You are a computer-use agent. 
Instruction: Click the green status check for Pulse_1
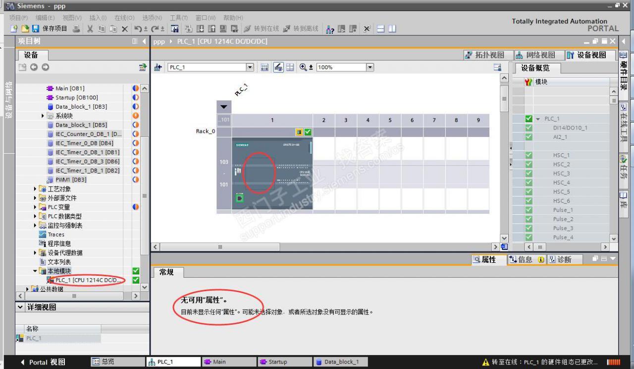[x=528, y=210]
